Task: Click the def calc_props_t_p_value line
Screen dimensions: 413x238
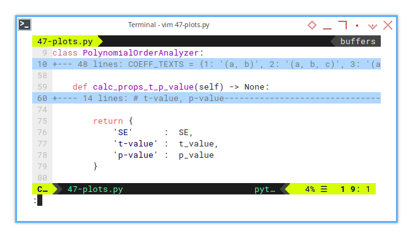Action: click(x=171, y=86)
